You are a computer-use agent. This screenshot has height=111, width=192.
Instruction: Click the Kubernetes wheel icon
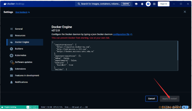coord(11,55)
